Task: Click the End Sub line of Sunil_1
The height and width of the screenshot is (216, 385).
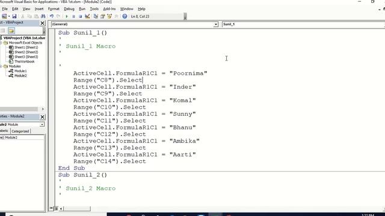Action: point(72,168)
